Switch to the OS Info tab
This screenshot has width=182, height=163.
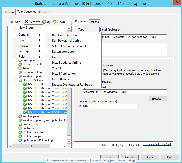pyautogui.click(x=44, y=12)
